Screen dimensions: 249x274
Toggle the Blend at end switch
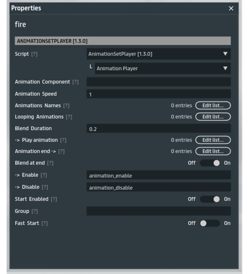(210, 163)
